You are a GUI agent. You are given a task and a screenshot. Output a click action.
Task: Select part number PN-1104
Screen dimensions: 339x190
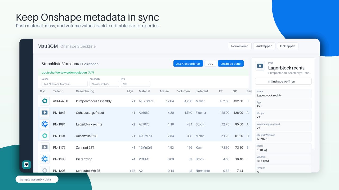[59, 136]
